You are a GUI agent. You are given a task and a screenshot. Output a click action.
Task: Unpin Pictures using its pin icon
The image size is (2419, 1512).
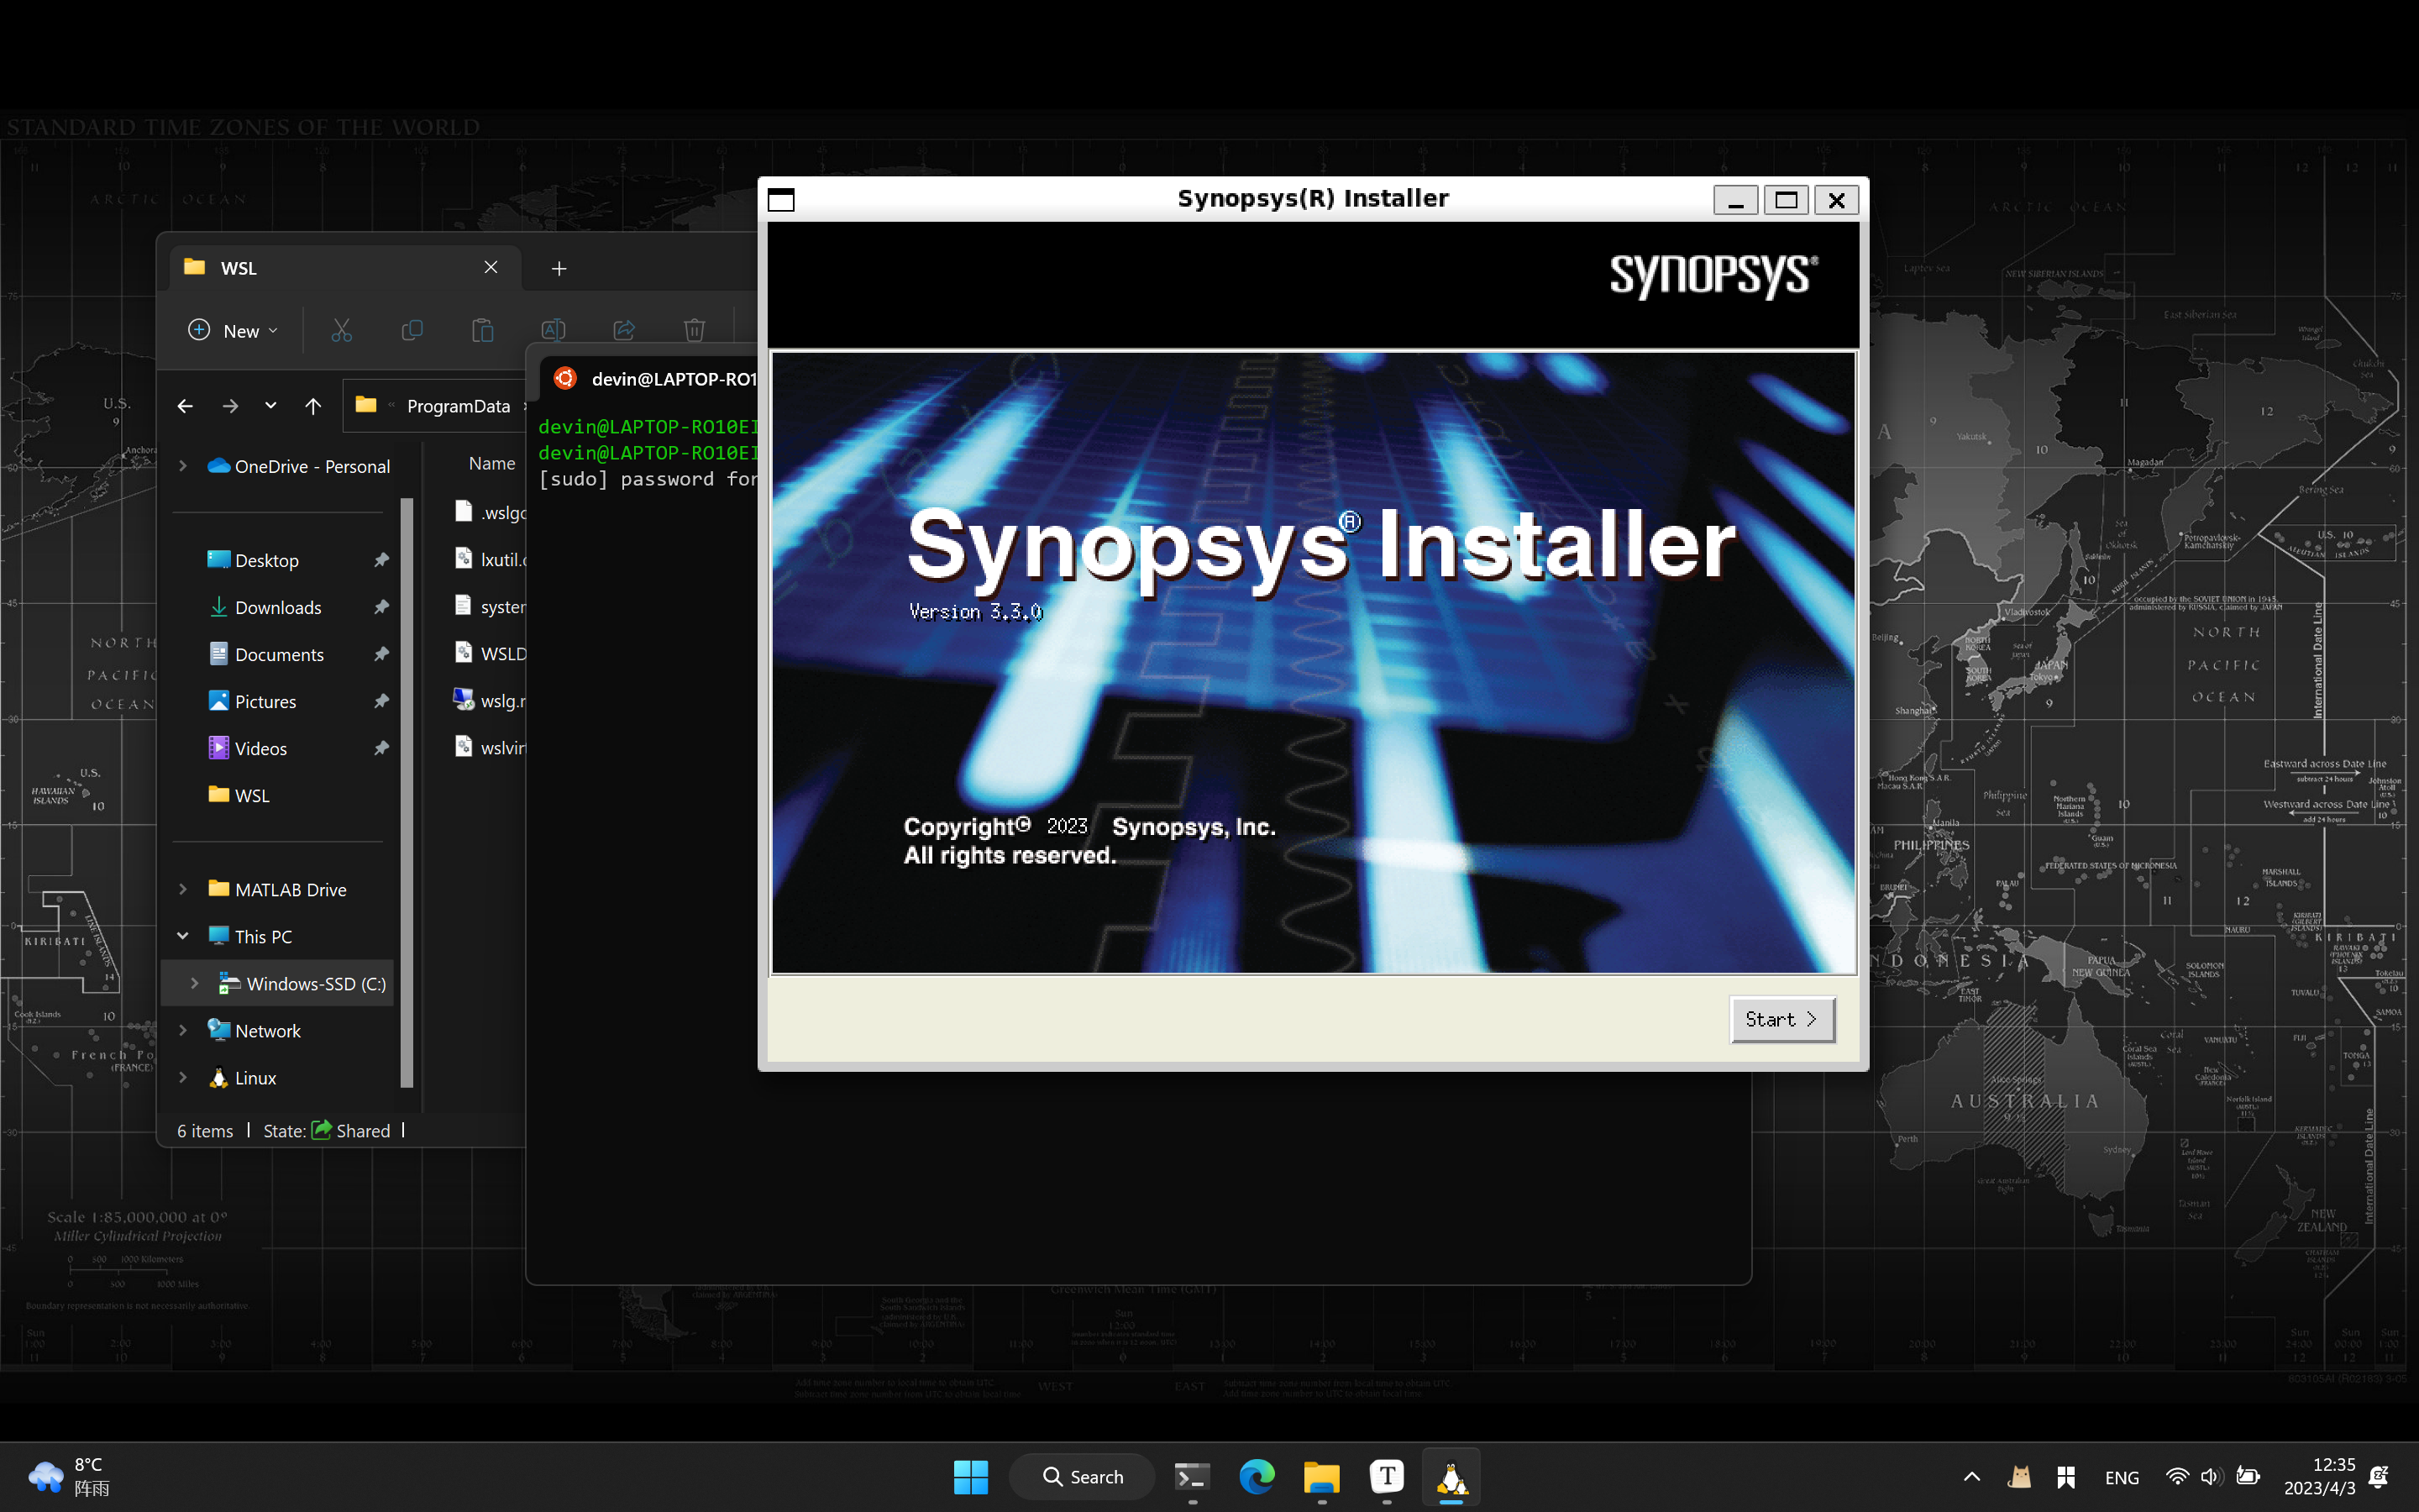tap(380, 701)
